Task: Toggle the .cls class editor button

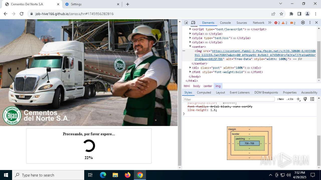Action: pos(290,99)
